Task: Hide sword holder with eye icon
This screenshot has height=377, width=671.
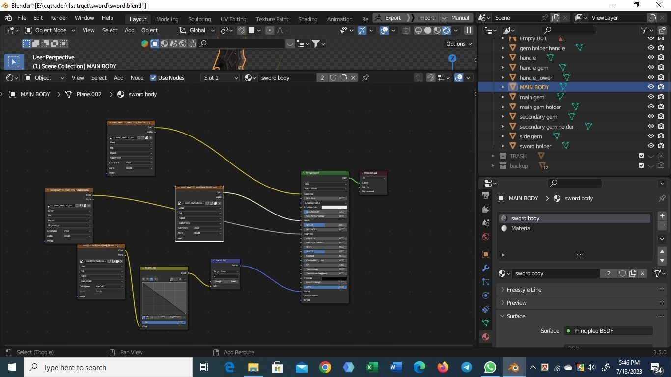Action: tap(651, 146)
